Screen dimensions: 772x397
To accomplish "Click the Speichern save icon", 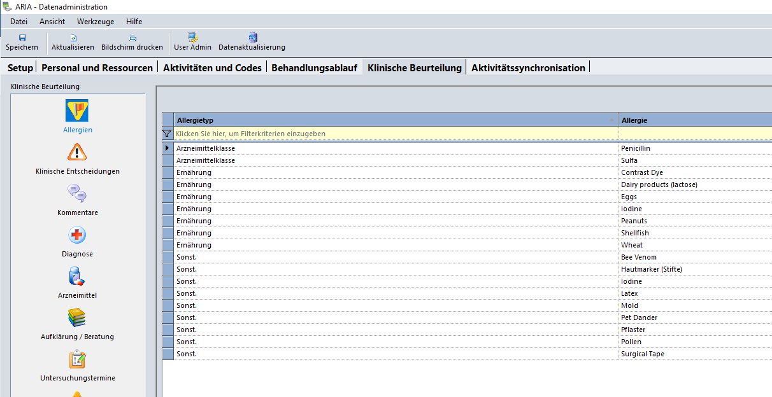I will (22, 38).
